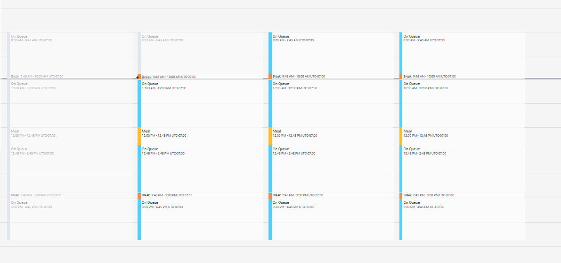
Task: Select grayed-out 8:00 AM On Queue block, first column
Action: point(70,53)
